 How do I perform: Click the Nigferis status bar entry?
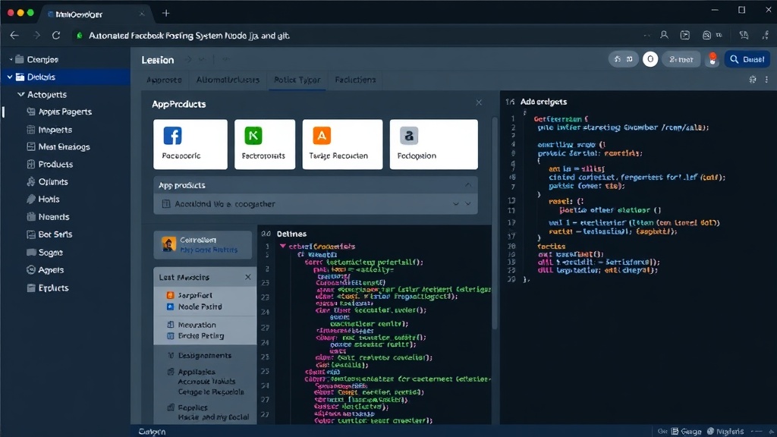point(725,432)
